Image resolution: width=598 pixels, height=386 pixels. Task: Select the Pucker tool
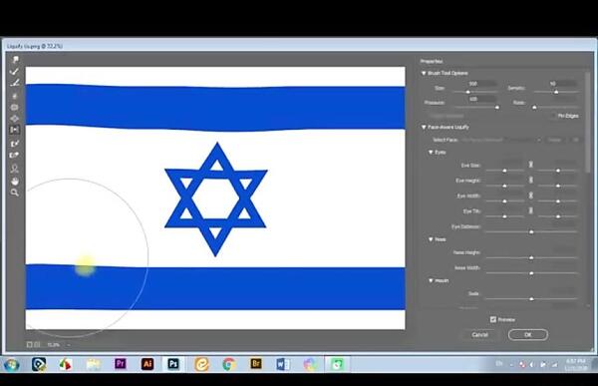(x=15, y=107)
